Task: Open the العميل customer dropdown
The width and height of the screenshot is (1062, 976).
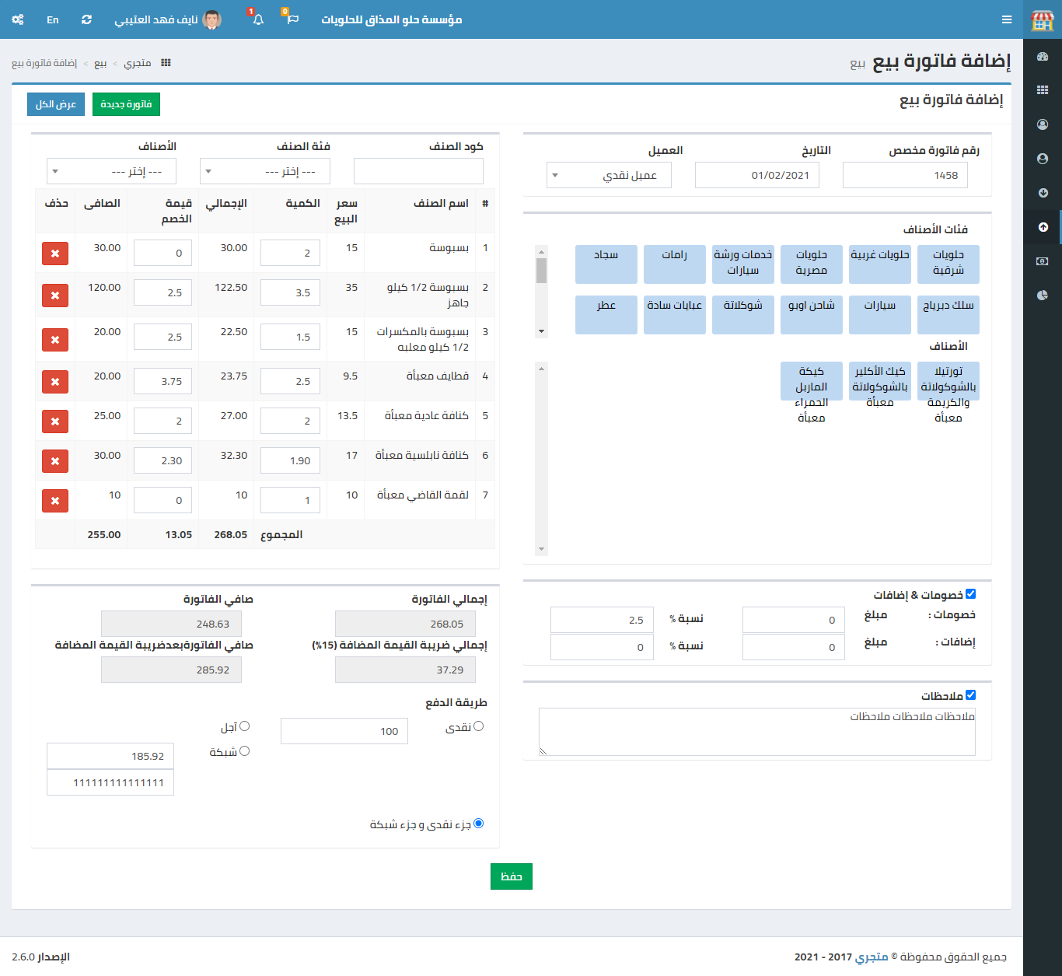Action: pyautogui.click(x=609, y=175)
